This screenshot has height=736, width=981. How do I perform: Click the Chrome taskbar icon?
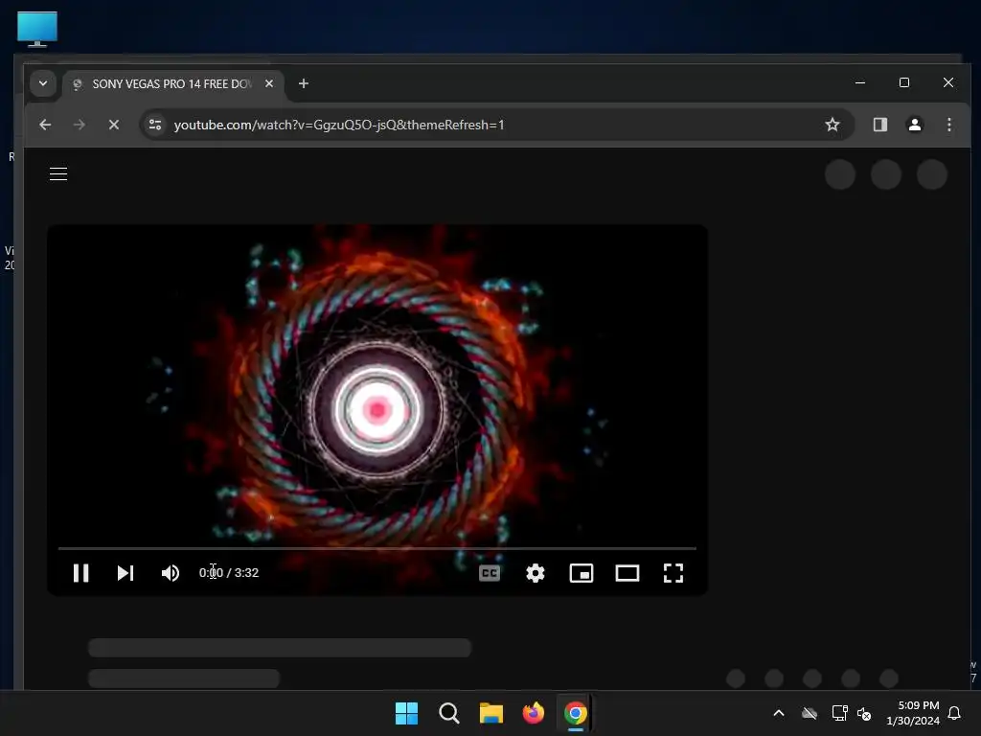click(x=575, y=713)
